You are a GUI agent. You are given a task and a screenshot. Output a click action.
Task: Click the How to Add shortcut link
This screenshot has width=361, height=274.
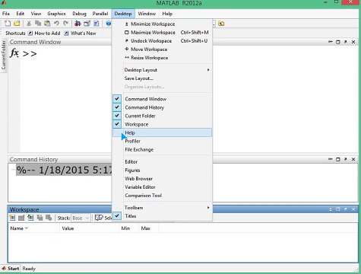pyautogui.click(x=44, y=33)
